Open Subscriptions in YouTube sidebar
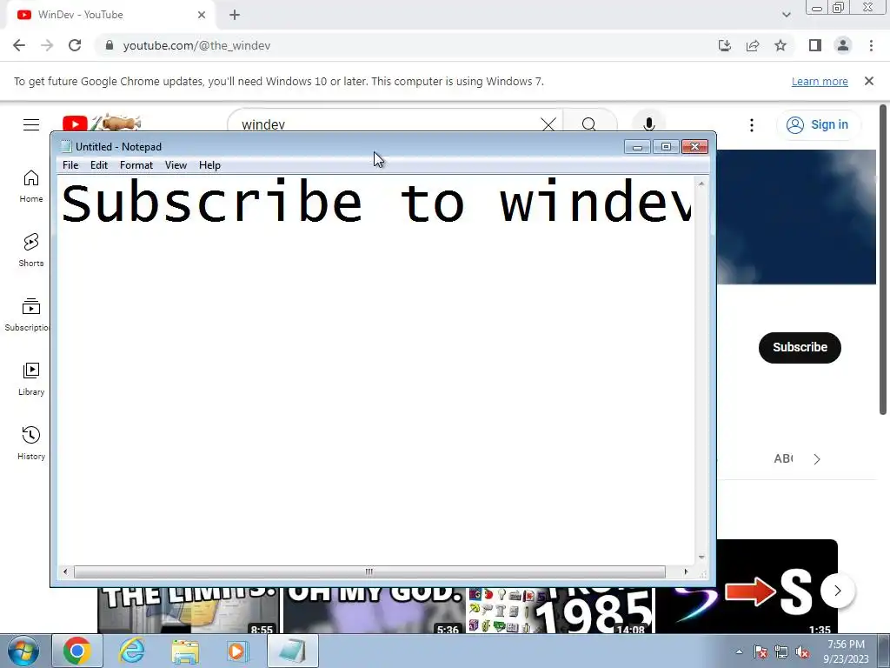This screenshot has width=890, height=668. 27,315
